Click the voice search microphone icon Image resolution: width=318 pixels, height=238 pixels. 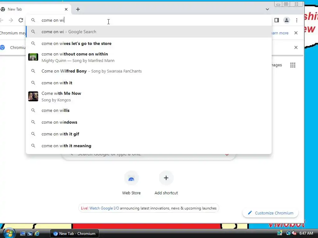click(227, 155)
